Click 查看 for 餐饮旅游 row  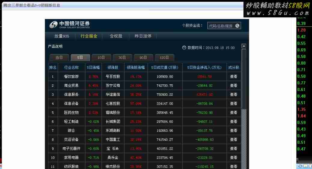click(x=234, y=77)
